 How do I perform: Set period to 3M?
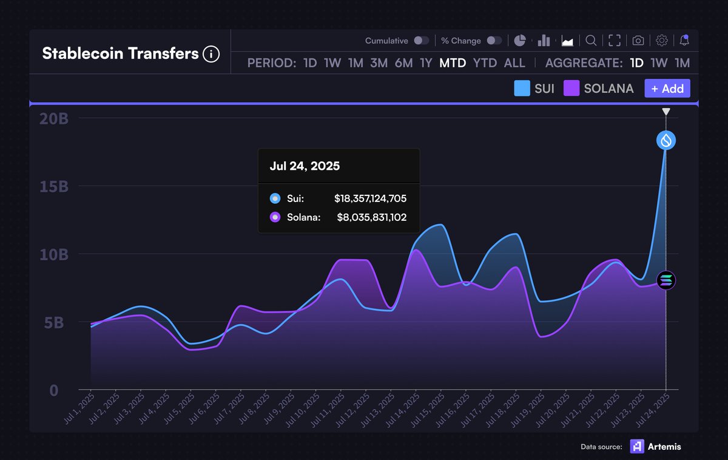[379, 63]
